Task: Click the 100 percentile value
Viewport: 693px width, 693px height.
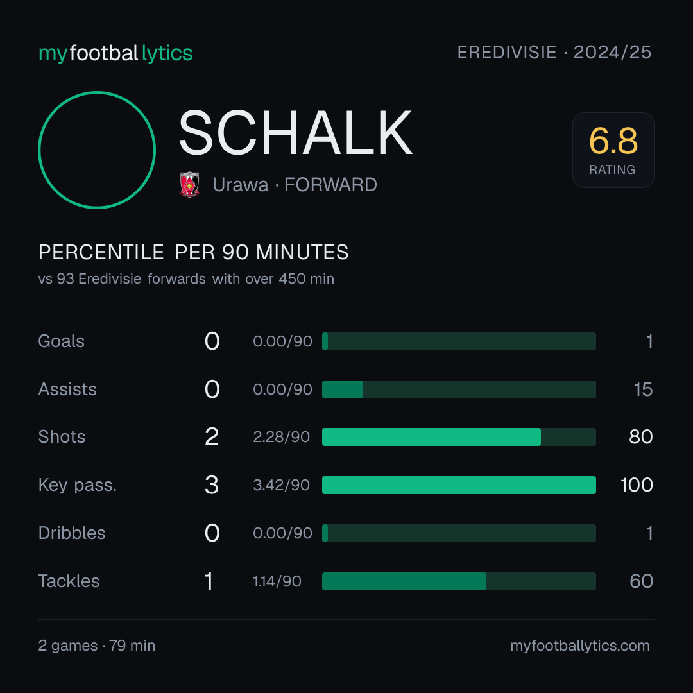Action: click(637, 485)
